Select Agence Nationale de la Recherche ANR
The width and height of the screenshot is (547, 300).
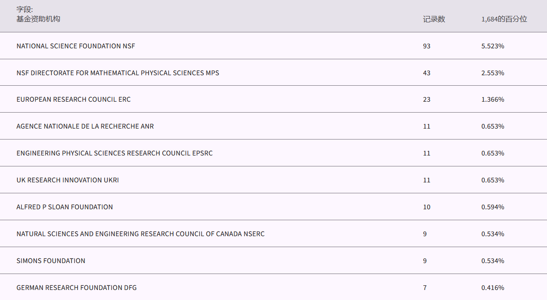(85, 126)
